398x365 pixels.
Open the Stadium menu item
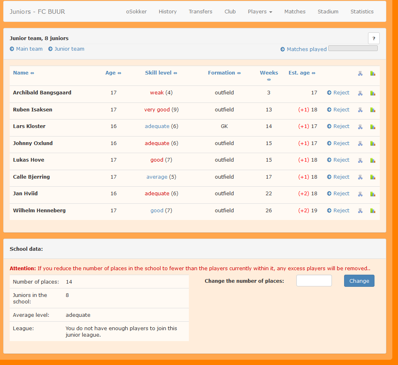(x=328, y=12)
